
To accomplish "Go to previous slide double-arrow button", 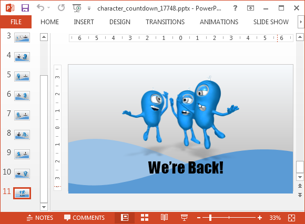I will point(300,186).
